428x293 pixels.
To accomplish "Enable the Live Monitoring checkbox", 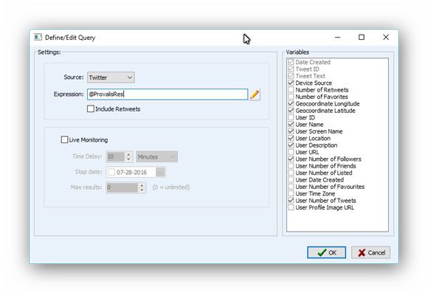I will click(64, 139).
